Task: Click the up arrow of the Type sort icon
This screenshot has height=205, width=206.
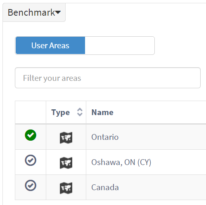Action: click(80, 110)
